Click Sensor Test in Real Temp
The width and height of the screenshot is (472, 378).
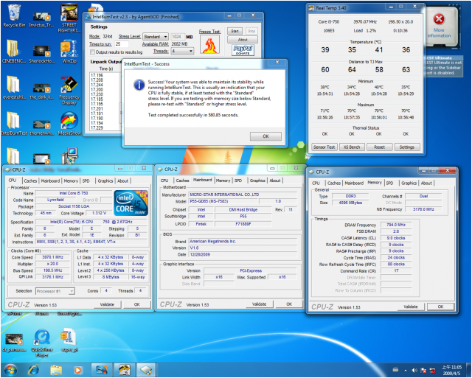tap(324, 147)
